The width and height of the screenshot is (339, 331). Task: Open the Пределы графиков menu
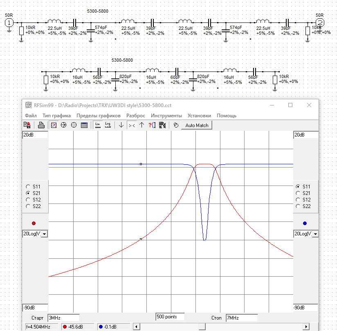pos(99,116)
